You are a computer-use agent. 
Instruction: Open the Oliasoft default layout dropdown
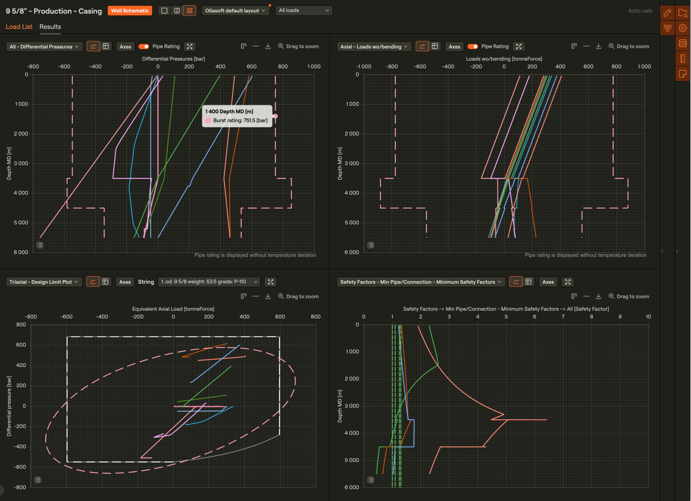pos(235,11)
